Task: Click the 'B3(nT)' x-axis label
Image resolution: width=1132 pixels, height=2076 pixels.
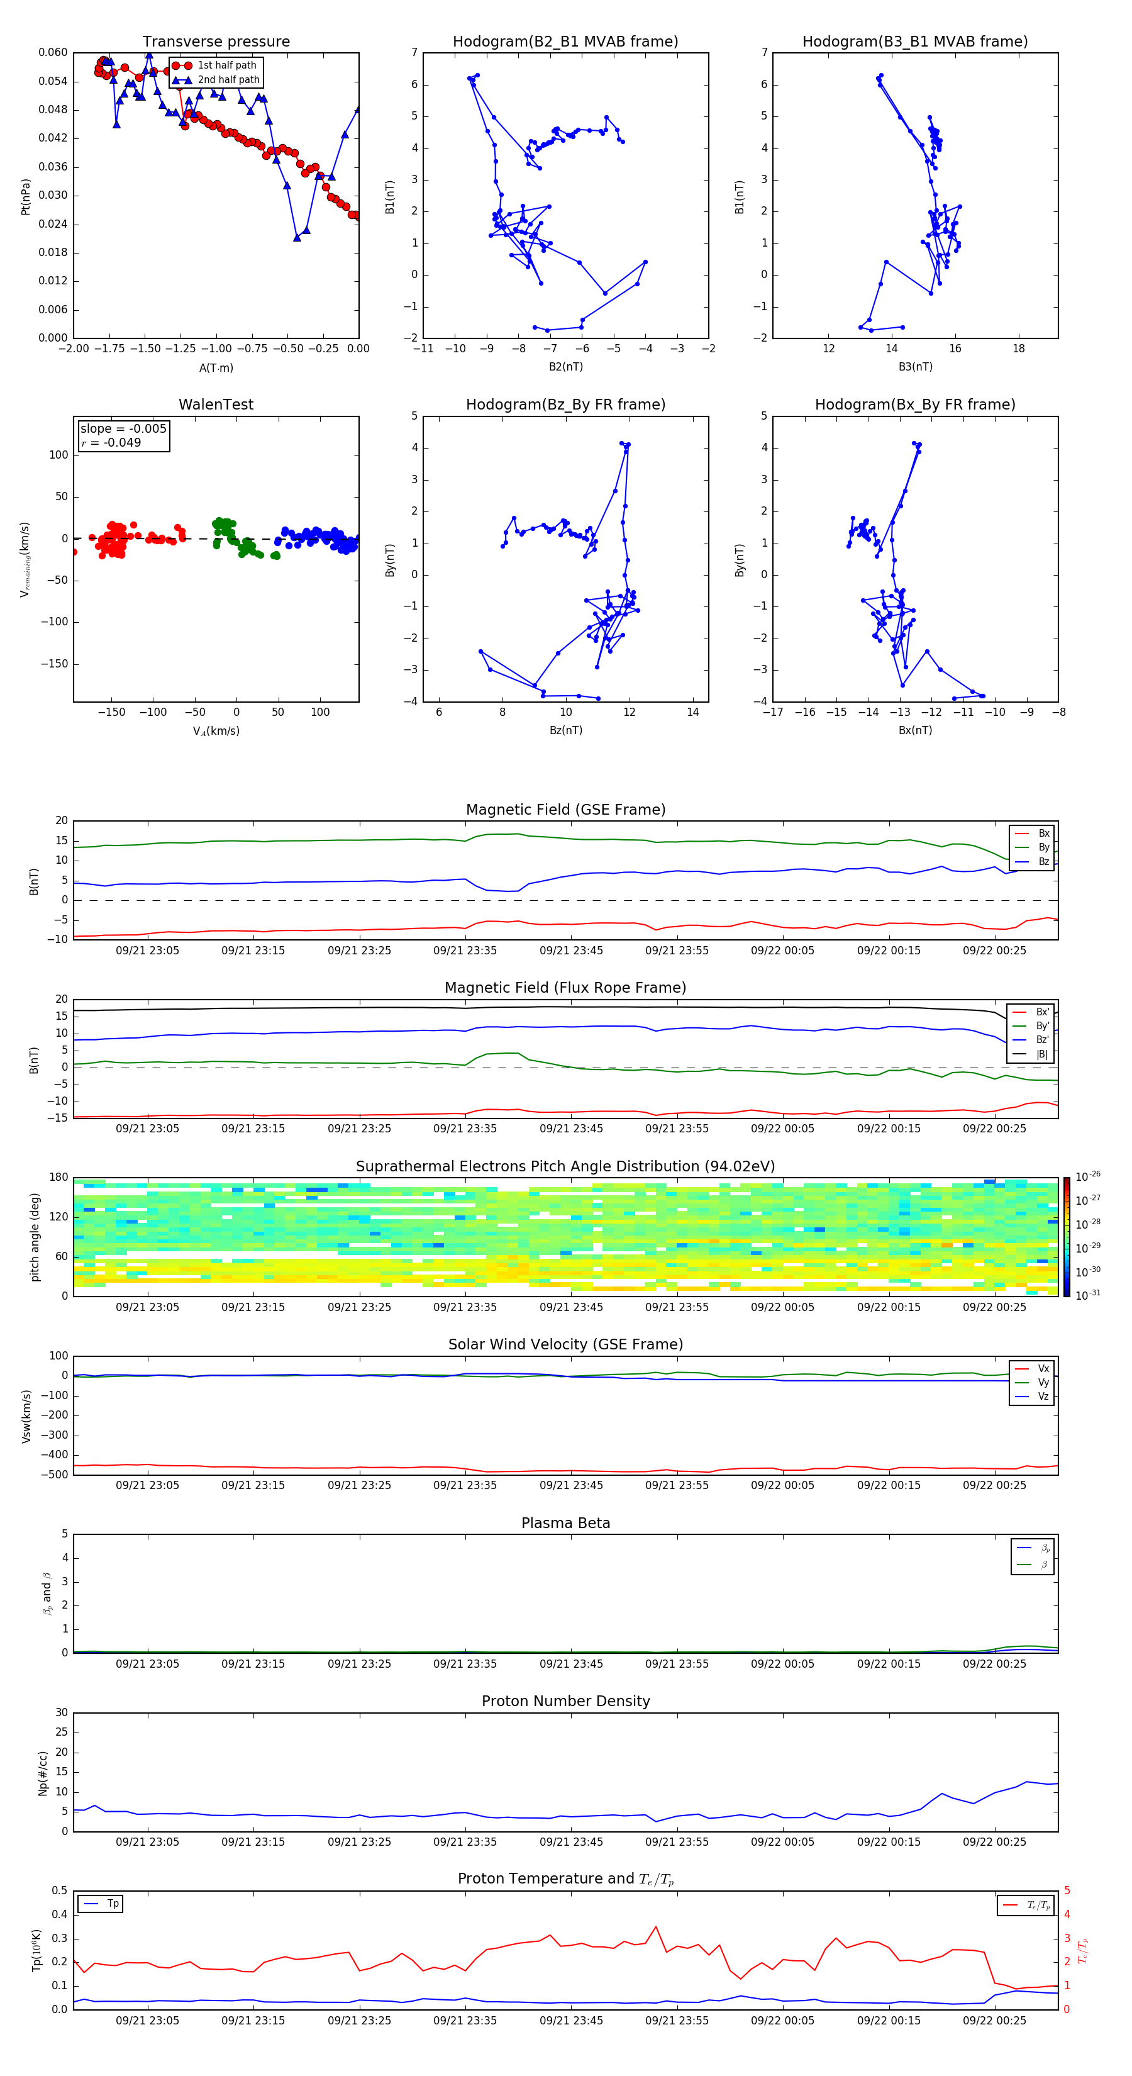Action: tap(915, 367)
